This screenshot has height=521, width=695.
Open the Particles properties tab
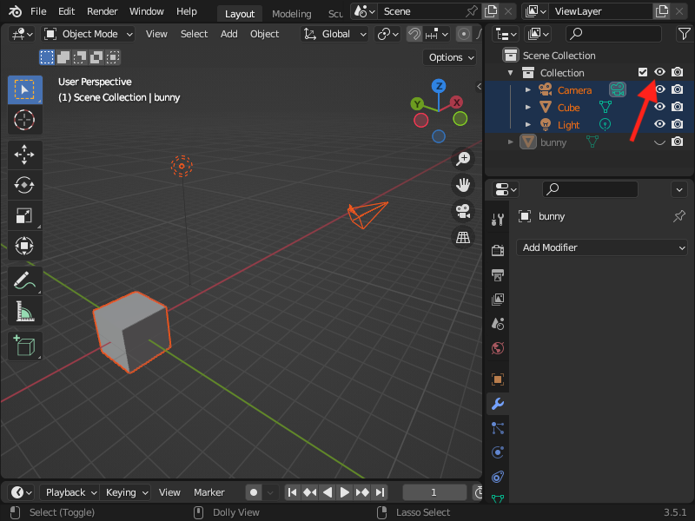(498, 428)
